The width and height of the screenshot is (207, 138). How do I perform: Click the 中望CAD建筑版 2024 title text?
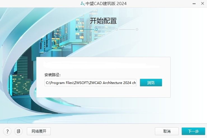pyautogui.click(x=106, y=4)
